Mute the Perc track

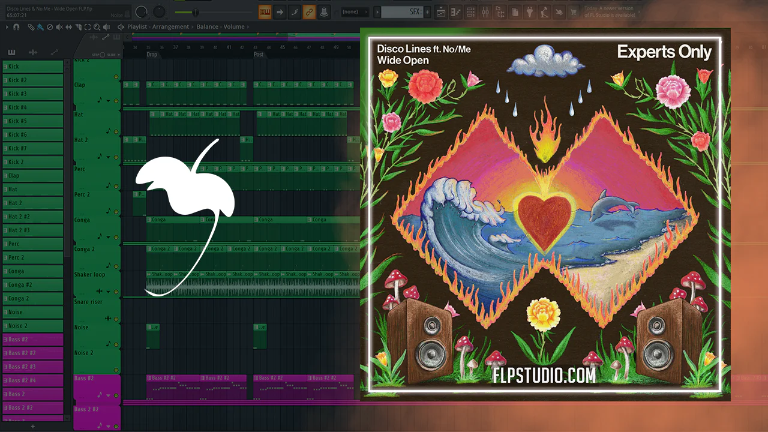pos(116,186)
